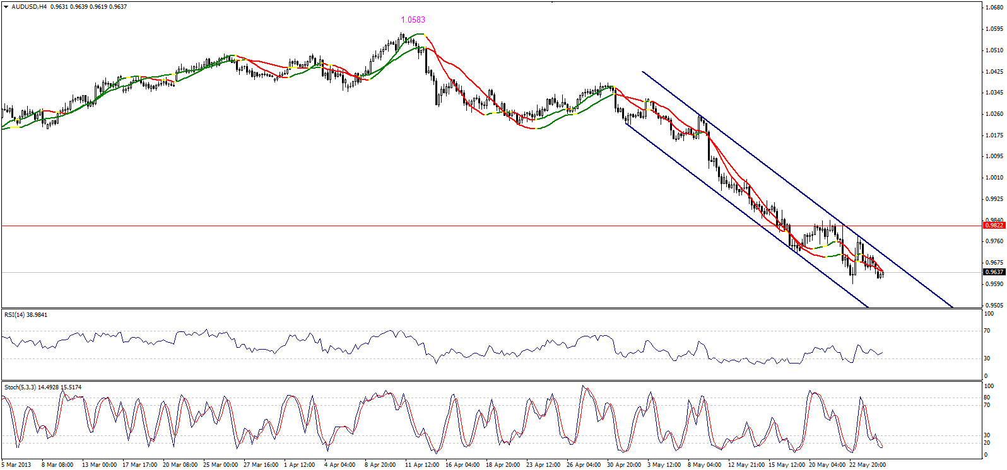Select the 1.0680 price scale label

[x=994, y=8]
